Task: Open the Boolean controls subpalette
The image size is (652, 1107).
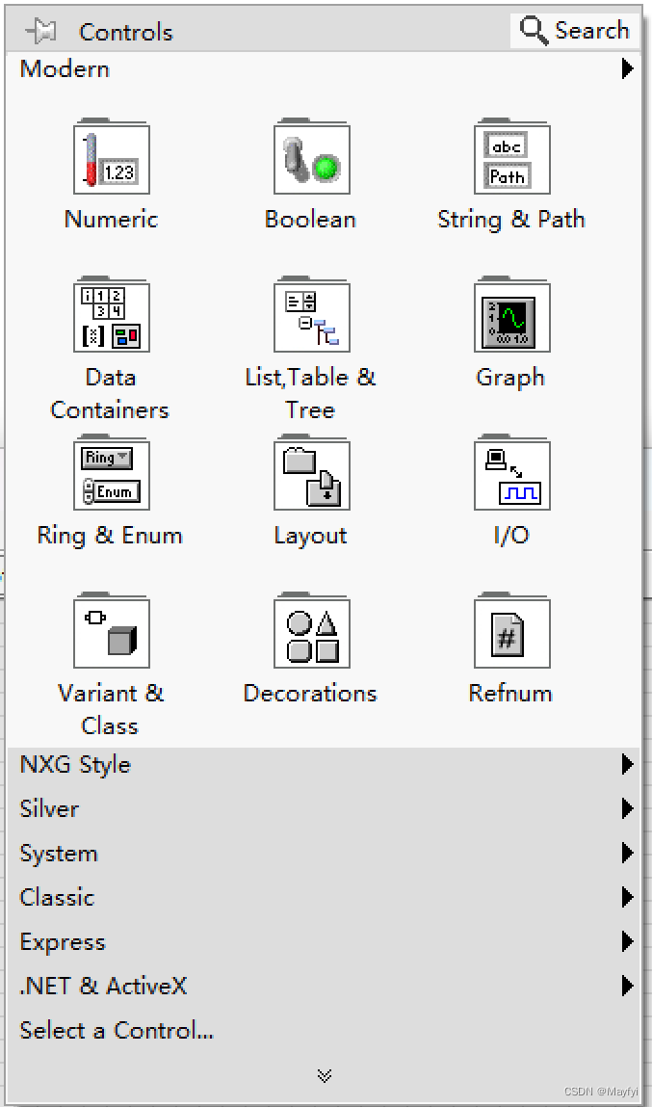Action: point(311,157)
